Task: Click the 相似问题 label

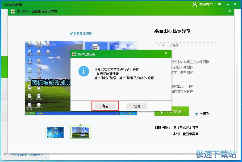Action: click(162, 127)
